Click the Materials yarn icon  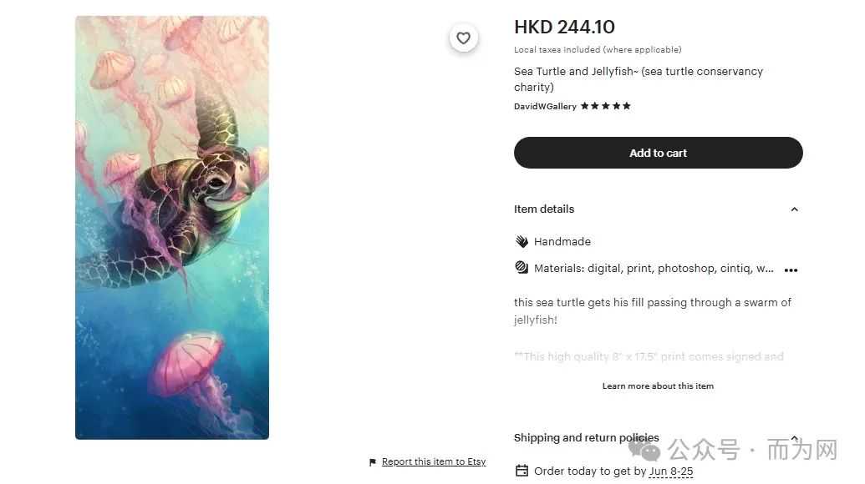522,268
